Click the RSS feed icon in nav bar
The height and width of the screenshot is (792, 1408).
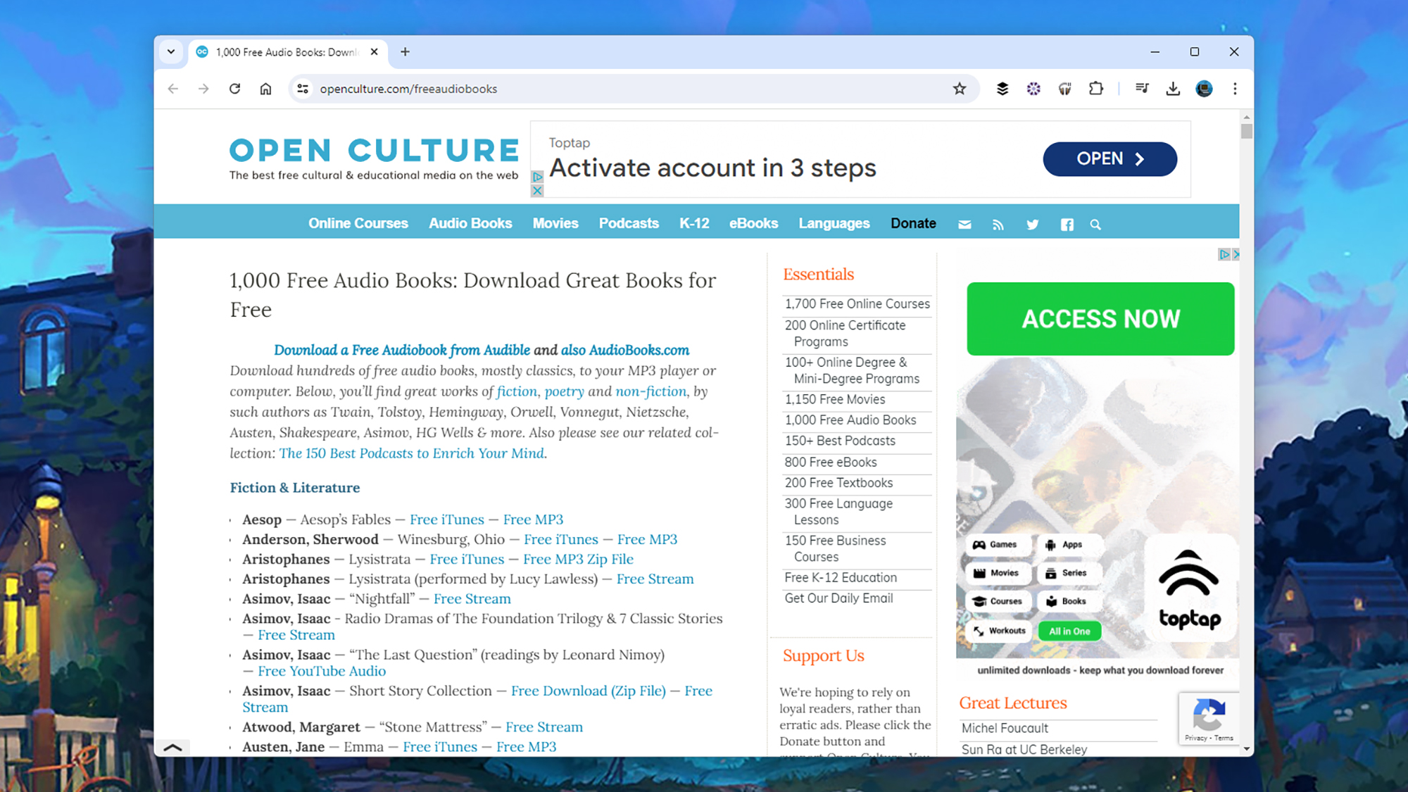pyautogui.click(x=998, y=225)
